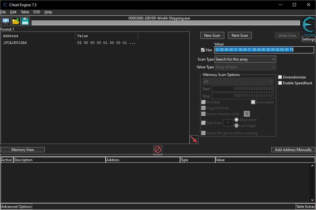Screen dimensions: 316x210
Task: Open the File menu
Action: coord(3,12)
